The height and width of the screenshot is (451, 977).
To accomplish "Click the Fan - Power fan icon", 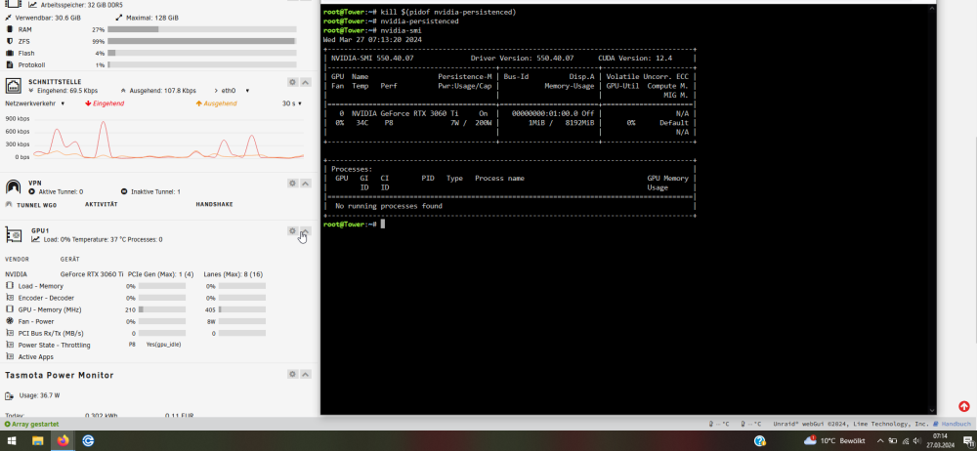I will [x=10, y=321].
